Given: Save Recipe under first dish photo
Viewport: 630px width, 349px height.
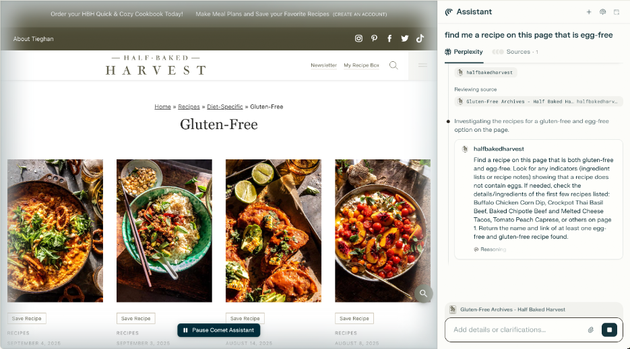Looking at the screenshot, I should click(26, 319).
